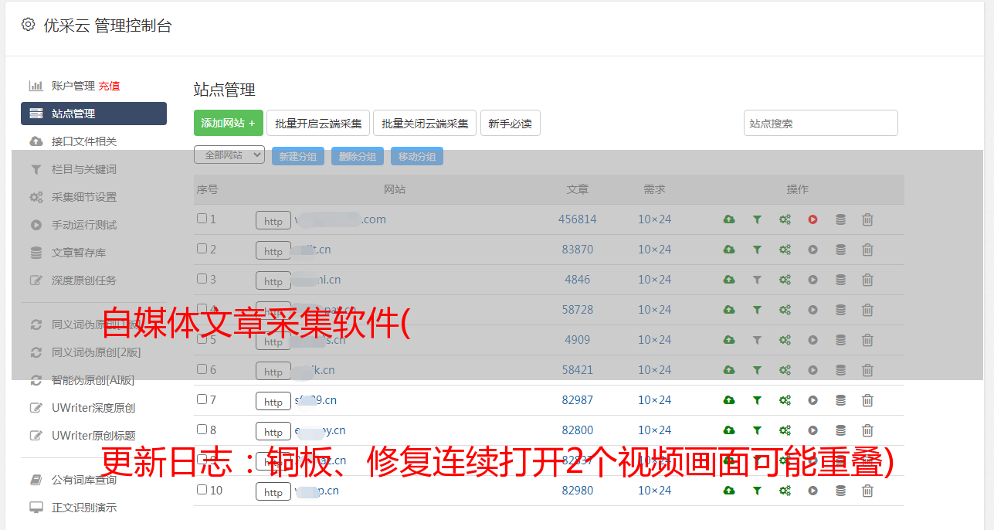Open the http protocol selector in row 7

273,402
